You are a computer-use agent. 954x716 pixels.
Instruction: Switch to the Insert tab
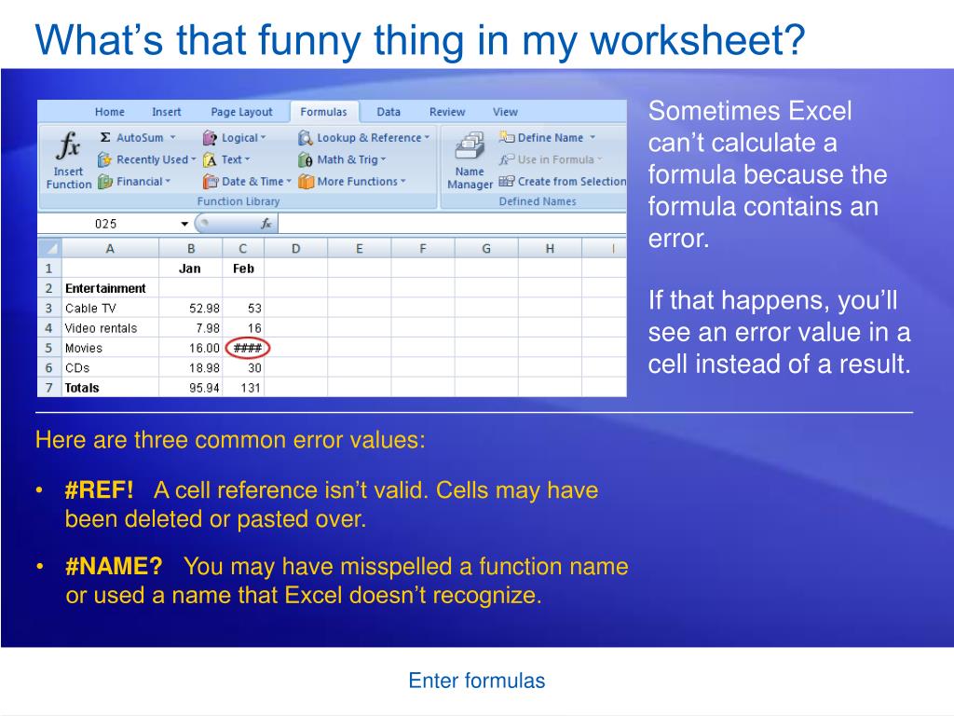[x=166, y=112]
